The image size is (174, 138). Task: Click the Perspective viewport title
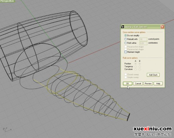(7, 1)
